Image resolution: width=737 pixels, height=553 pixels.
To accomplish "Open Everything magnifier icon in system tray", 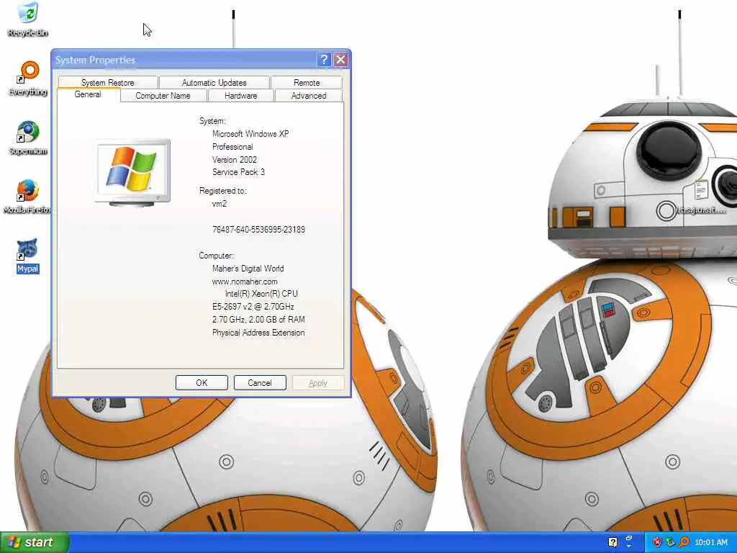I will tap(684, 542).
